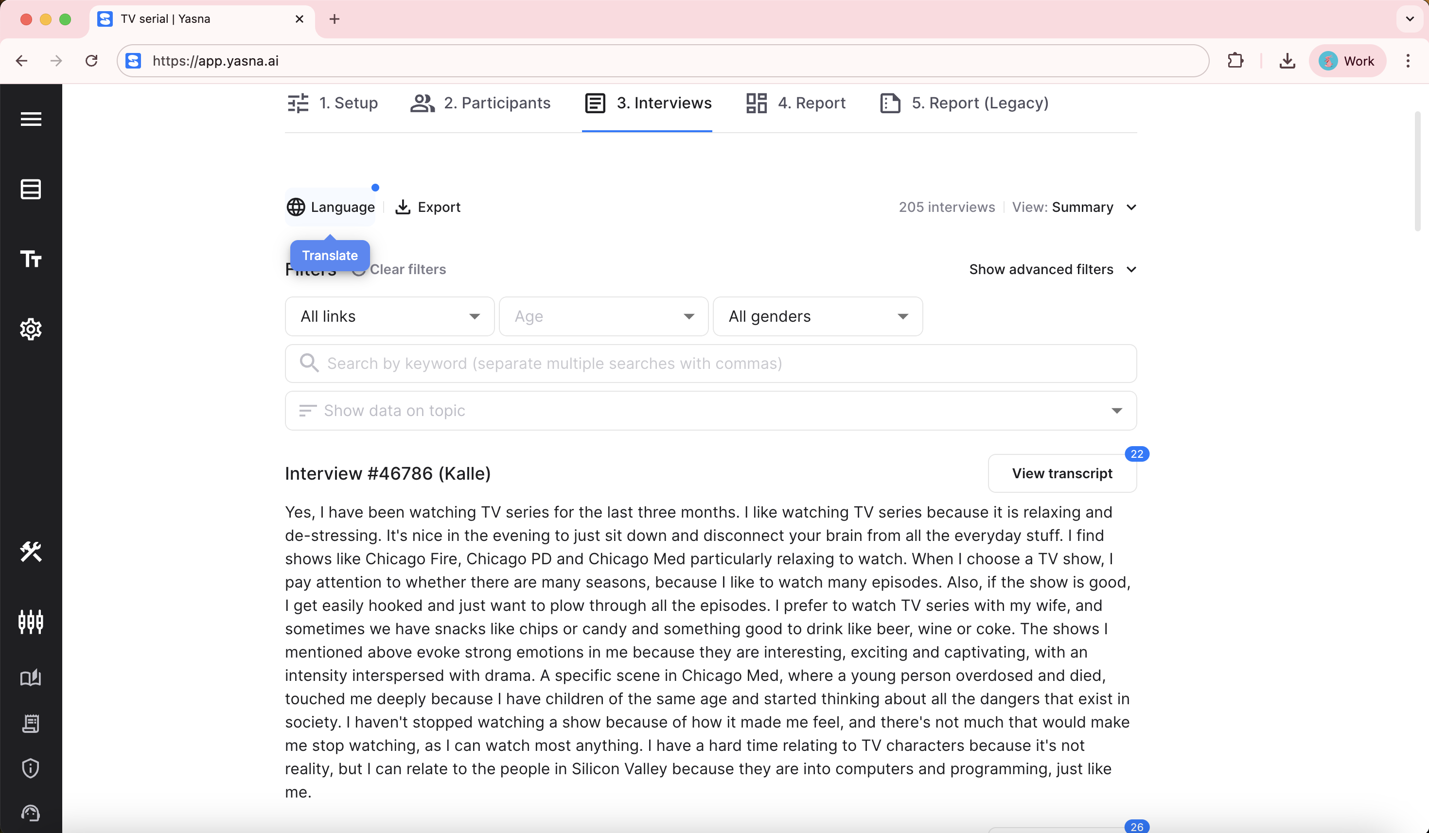
Task: Click the text size sidebar icon
Action: point(31,259)
